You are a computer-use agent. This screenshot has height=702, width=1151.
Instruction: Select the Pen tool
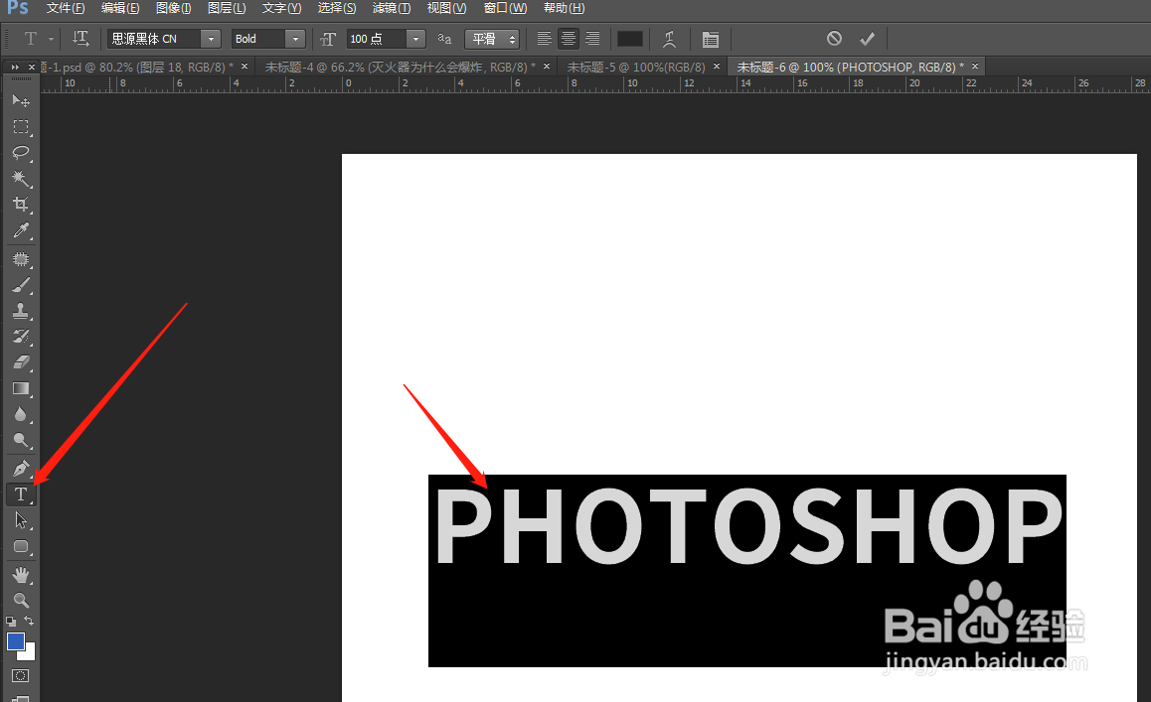pos(21,468)
